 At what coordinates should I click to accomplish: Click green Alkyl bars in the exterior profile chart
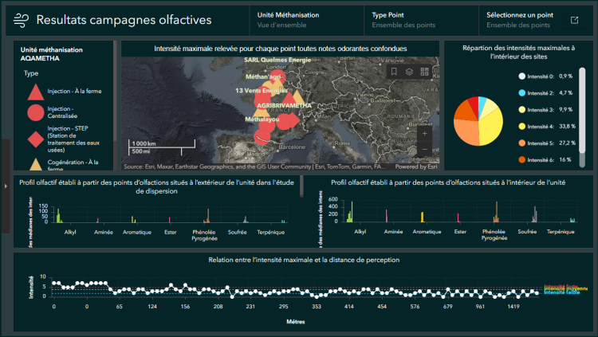pos(59,216)
